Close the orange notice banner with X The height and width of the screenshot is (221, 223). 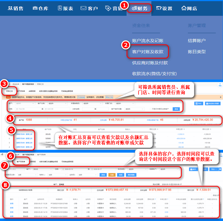click(220, 97)
